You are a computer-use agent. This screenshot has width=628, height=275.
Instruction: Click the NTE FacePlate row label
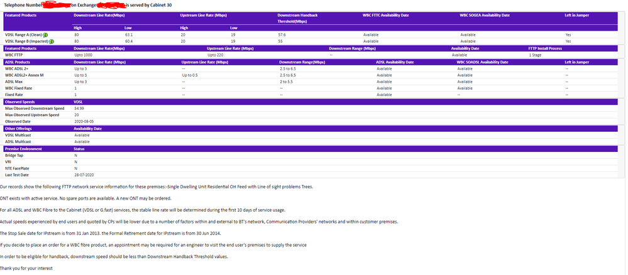tap(18, 168)
